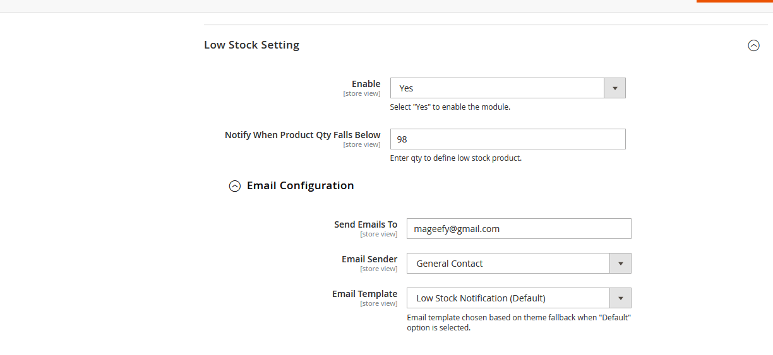Open the Enable select showing Yes
The height and width of the screenshot is (355, 773).
(x=498, y=88)
